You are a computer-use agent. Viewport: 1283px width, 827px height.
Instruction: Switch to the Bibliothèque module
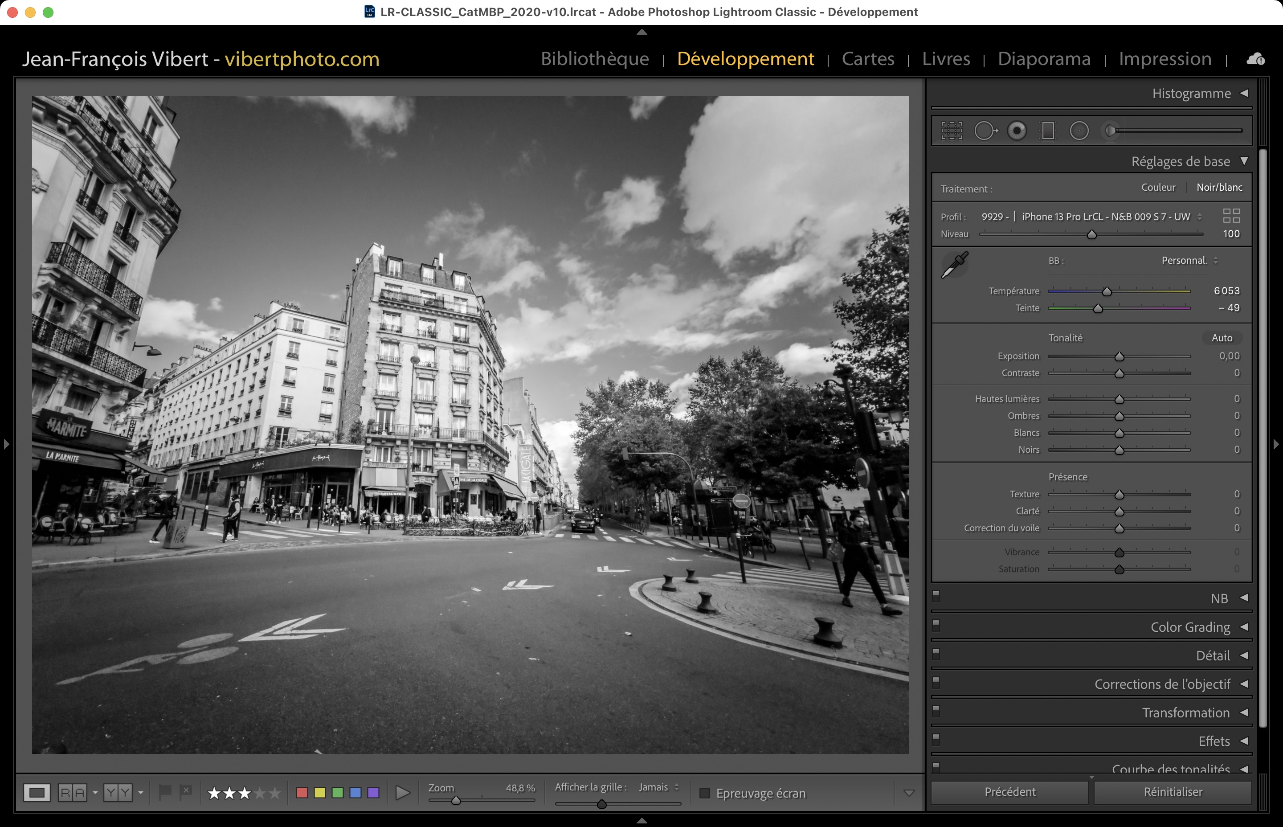click(x=594, y=58)
